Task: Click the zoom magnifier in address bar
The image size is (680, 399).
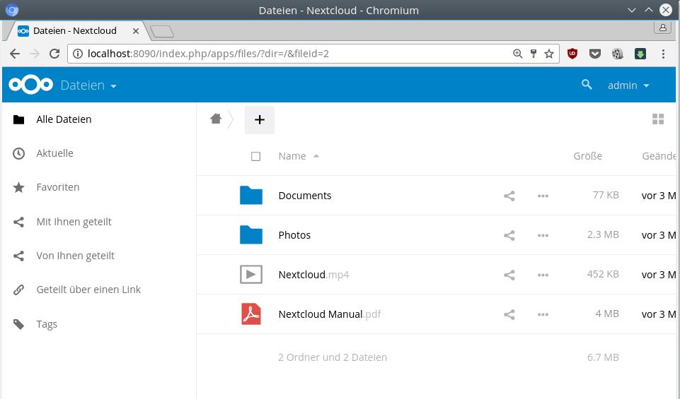Action: tap(517, 54)
